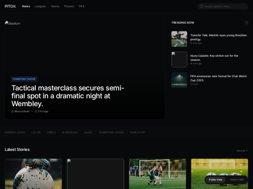The width and height of the screenshot is (253, 189).
Task: Open the FIFA section
Action: pyautogui.click(x=81, y=6)
